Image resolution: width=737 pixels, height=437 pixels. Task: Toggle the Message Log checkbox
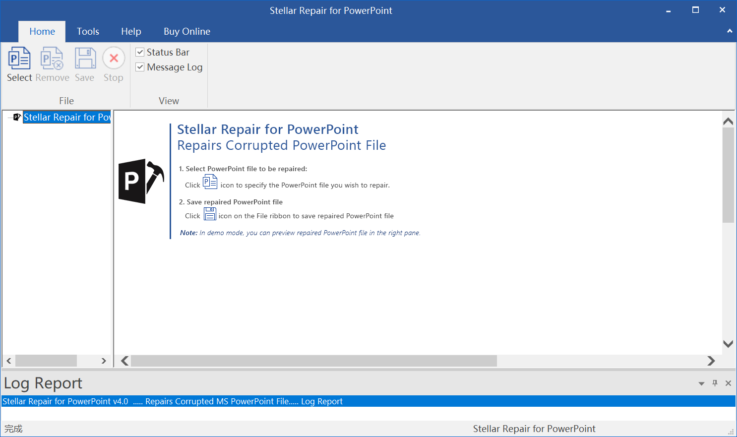140,67
